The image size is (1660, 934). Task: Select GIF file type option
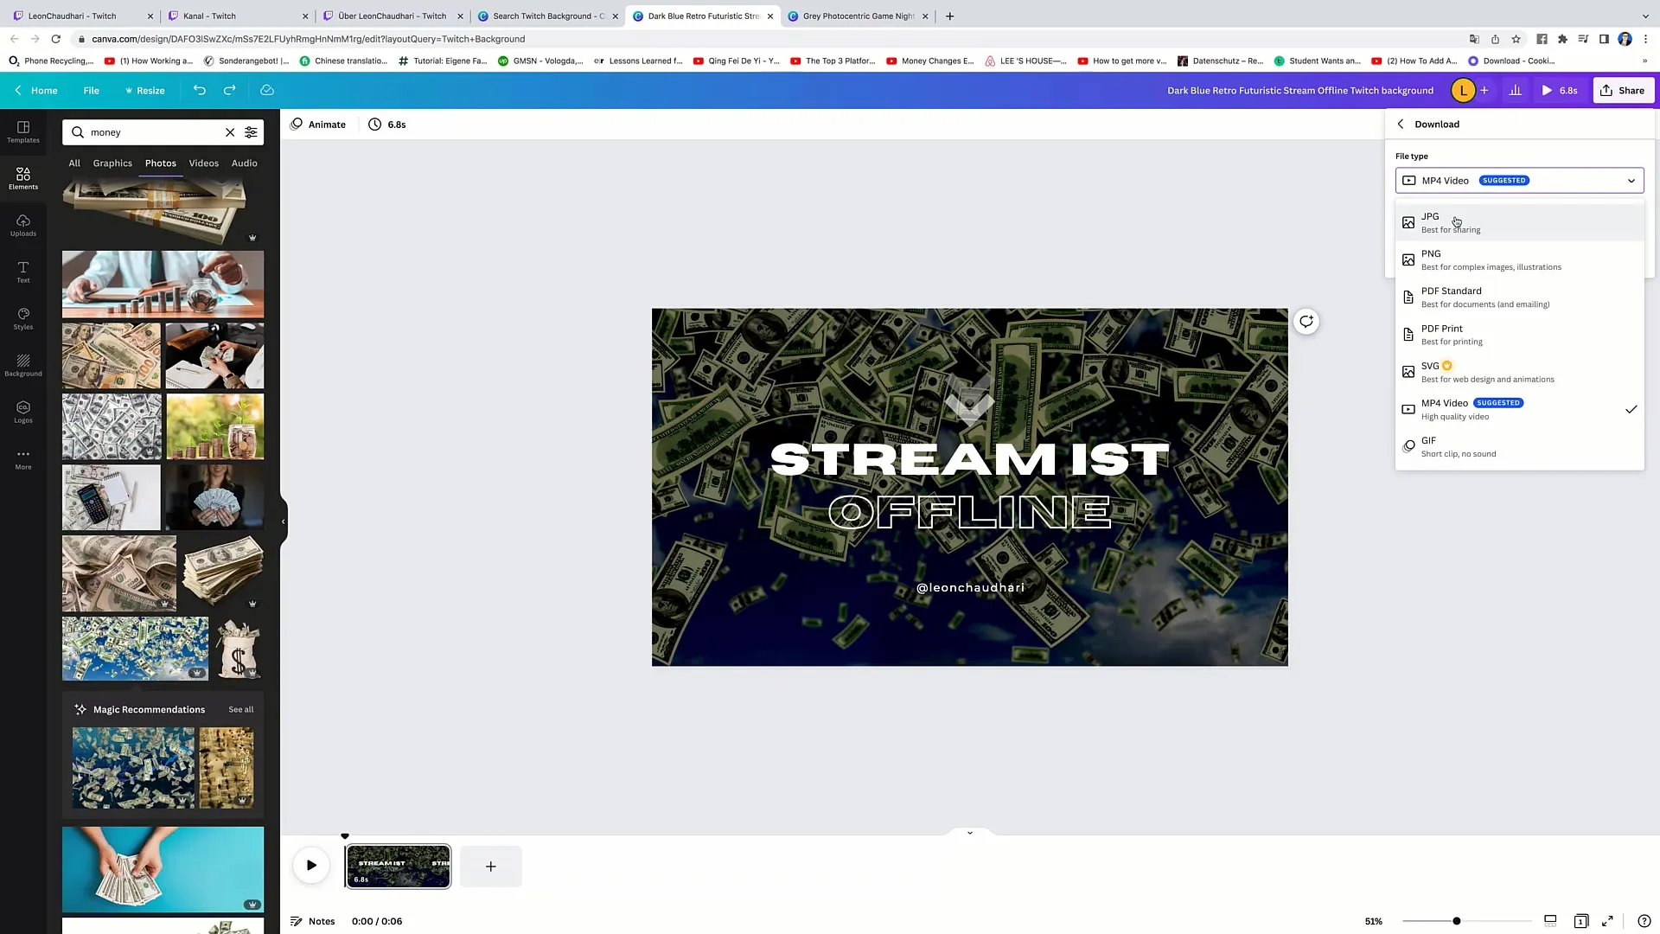click(1430, 446)
